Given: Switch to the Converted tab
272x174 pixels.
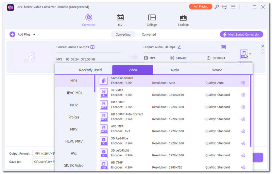Looking at the screenshot, I should (x=149, y=34).
